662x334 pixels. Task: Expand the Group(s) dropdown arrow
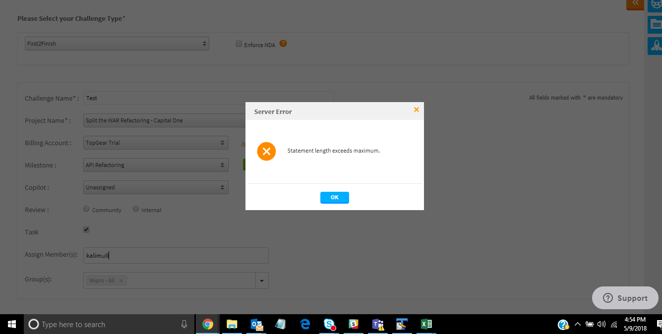tap(262, 280)
